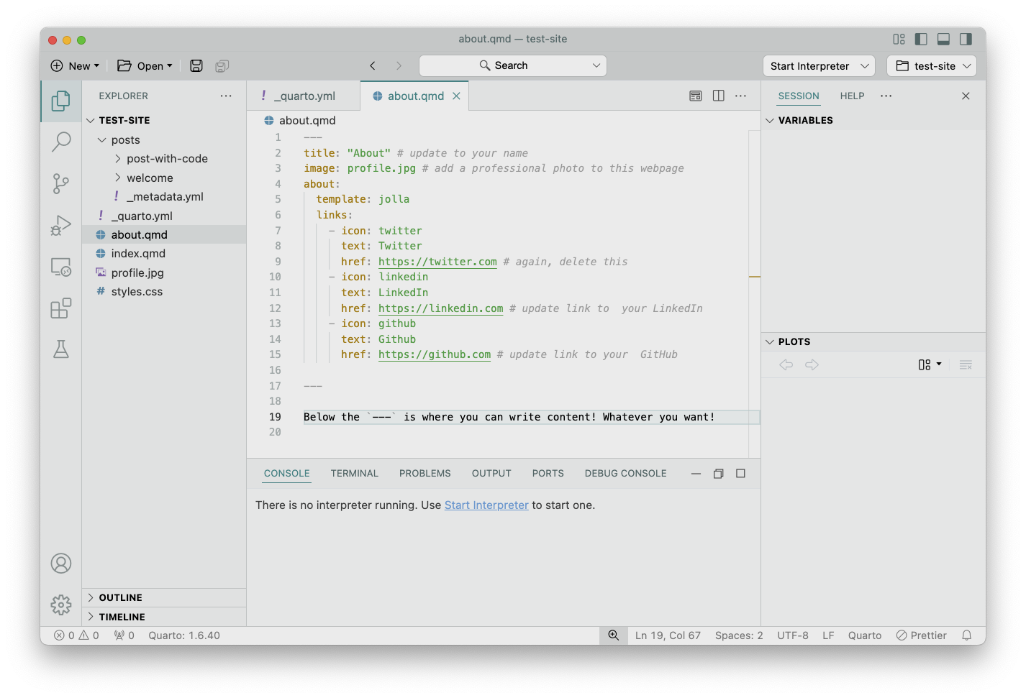Open editor More Actions ellipsis
Viewport: 1026px width, 698px height.
740,96
